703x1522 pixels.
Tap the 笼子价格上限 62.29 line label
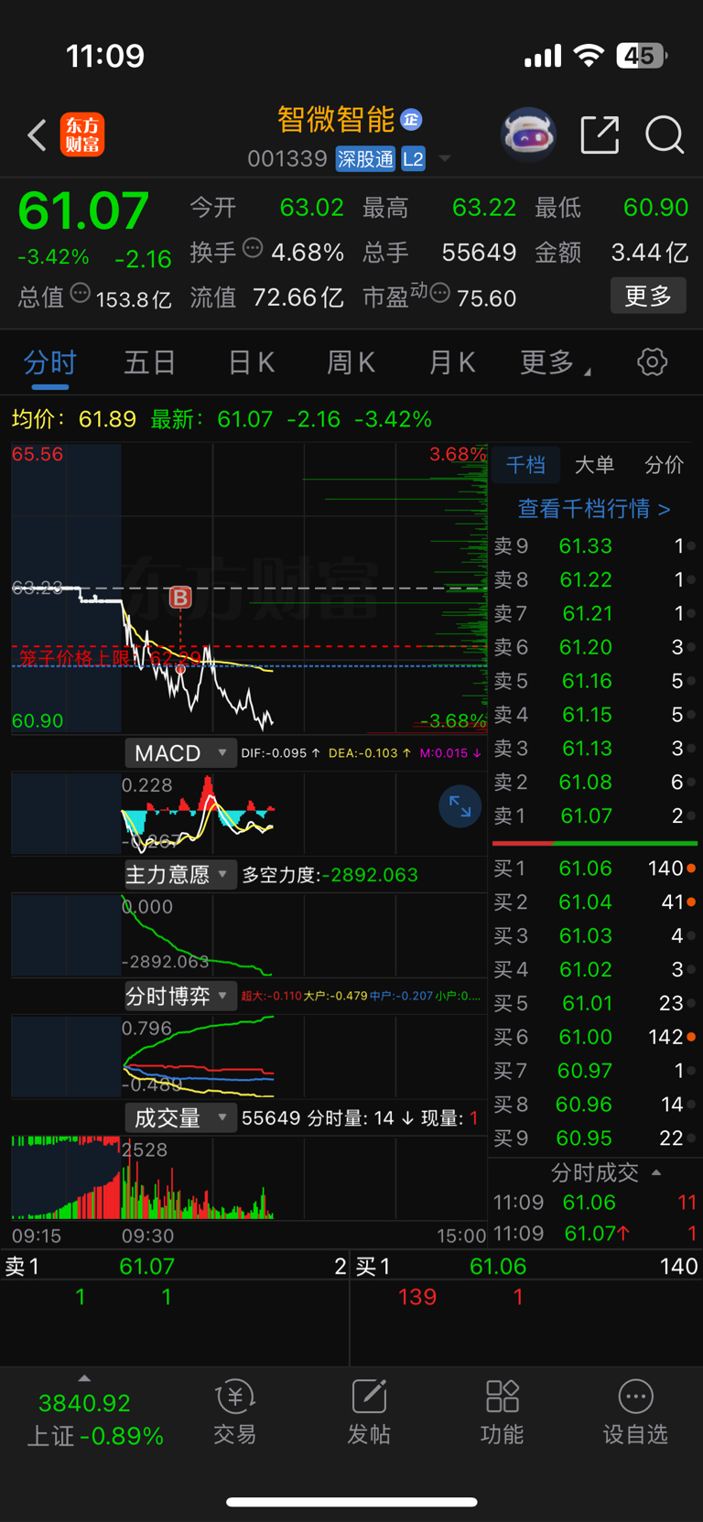(110, 657)
